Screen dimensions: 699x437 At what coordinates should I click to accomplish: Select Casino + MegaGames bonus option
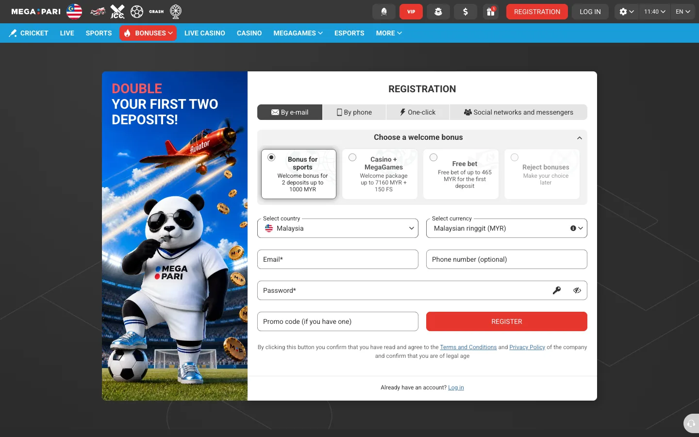380,174
